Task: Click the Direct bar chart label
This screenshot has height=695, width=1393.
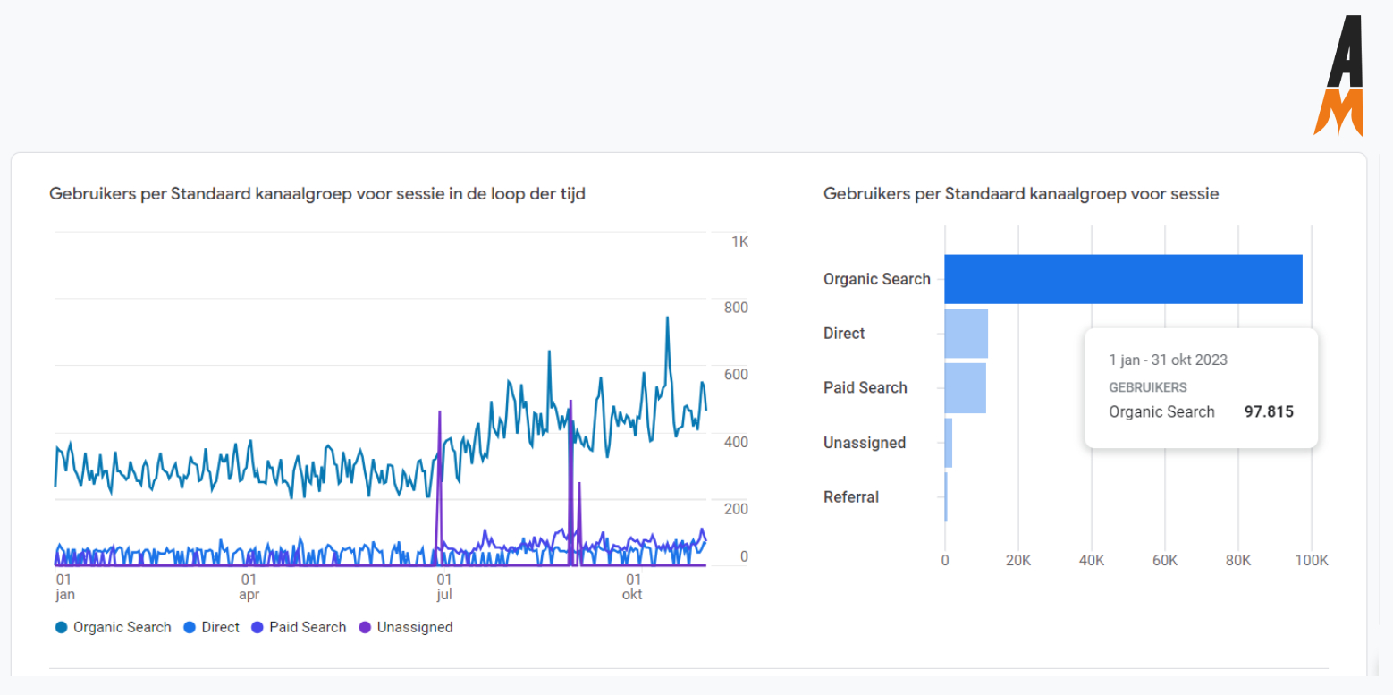Action: pos(844,334)
